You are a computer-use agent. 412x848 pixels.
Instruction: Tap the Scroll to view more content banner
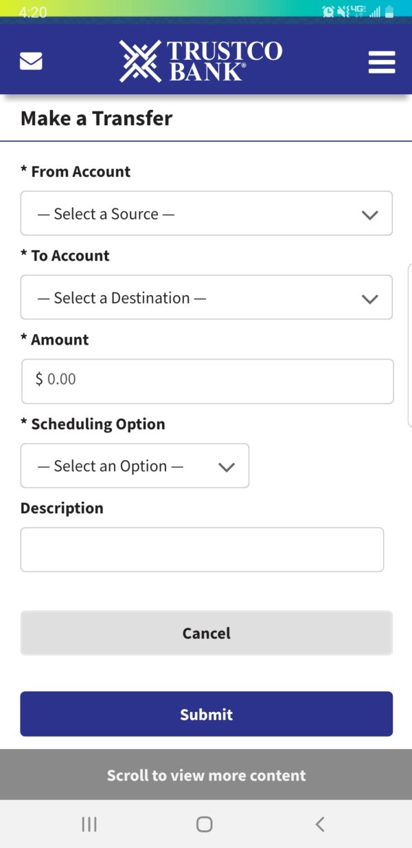pos(206,775)
